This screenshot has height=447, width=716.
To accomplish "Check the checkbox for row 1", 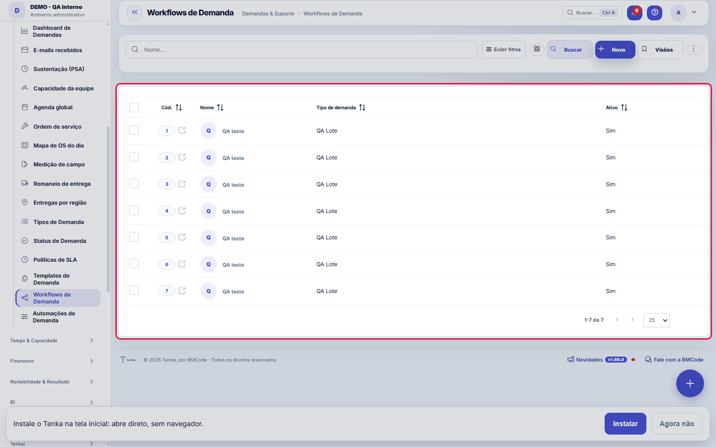I will (x=134, y=130).
